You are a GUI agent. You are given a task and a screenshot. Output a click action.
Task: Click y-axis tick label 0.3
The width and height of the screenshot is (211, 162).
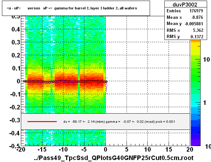[16, 42]
